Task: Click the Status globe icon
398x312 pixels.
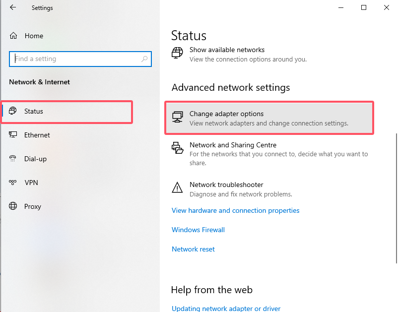Action: 13,111
